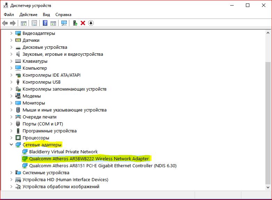Select the Сетевые адаптеры label
272x200 pixels.
[x=42, y=145]
